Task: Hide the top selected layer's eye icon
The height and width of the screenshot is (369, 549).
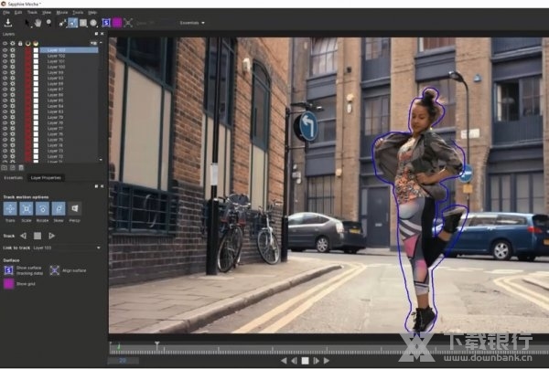Action: pyautogui.click(x=5, y=49)
